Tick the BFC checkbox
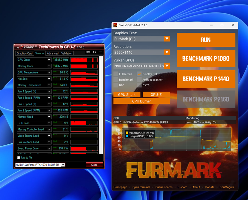The height and width of the screenshot is (200, 248). tap(116, 85)
